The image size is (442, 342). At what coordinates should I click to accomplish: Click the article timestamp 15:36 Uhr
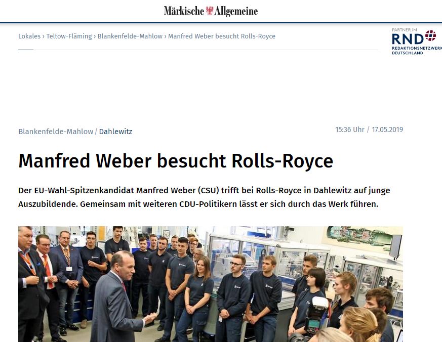point(350,130)
